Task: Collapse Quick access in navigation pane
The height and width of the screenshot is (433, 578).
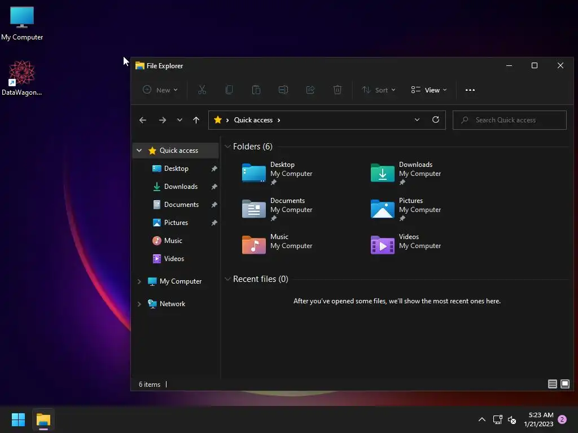Action: pyautogui.click(x=139, y=150)
